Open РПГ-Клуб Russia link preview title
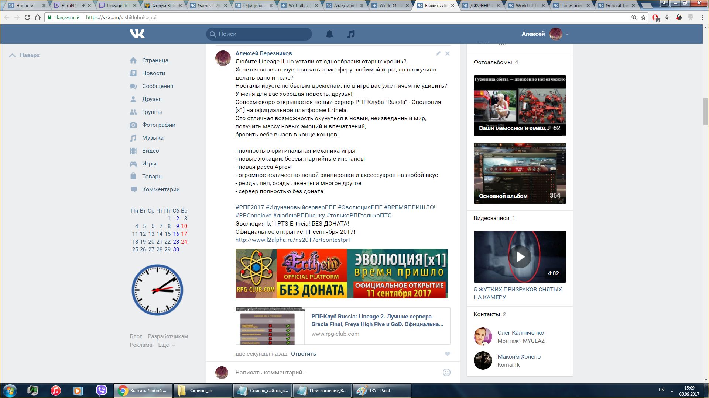 click(377, 320)
